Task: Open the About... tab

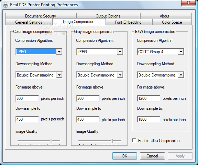Action: [x=166, y=16]
